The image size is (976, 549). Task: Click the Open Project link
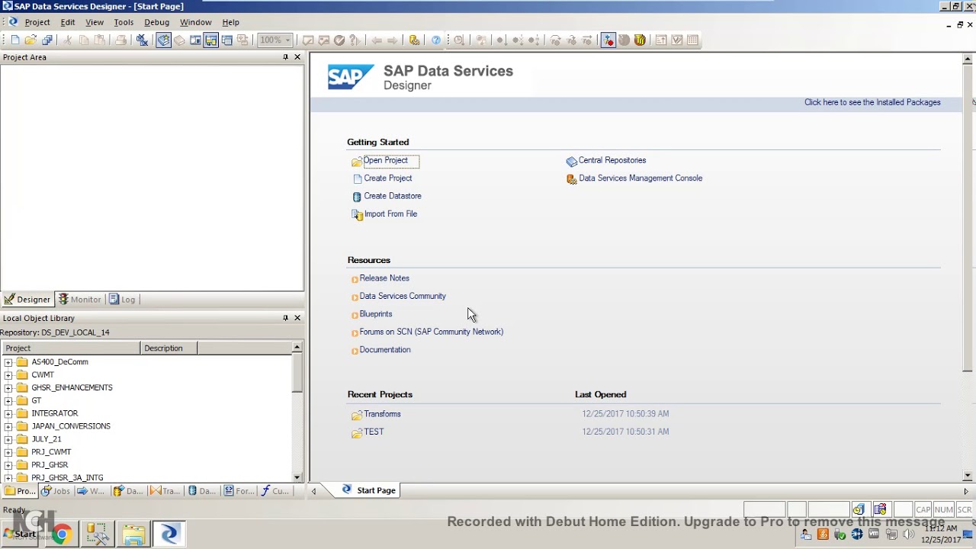coord(385,160)
